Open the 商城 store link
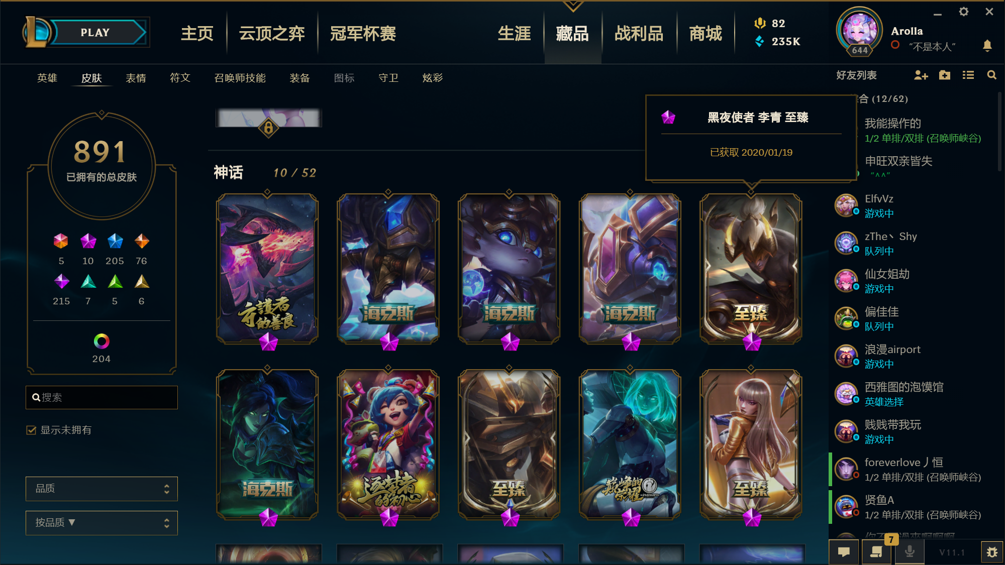1005x565 pixels. click(x=706, y=33)
